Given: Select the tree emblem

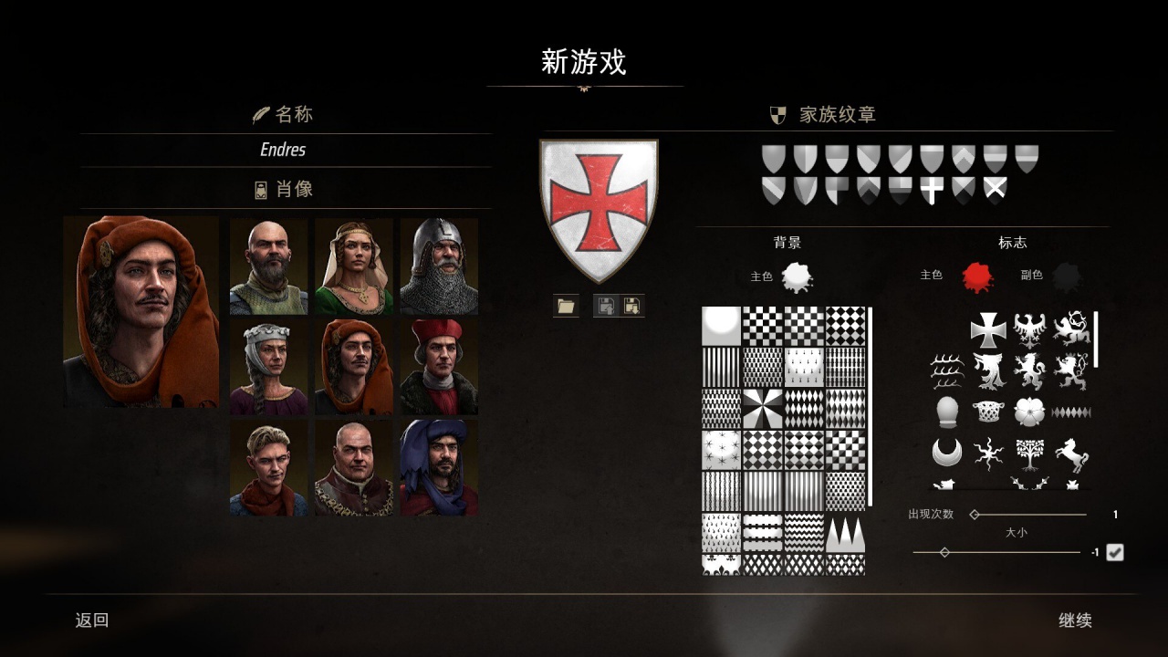Looking at the screenshot, I should pyautogui.click(x=1029, y=453).
